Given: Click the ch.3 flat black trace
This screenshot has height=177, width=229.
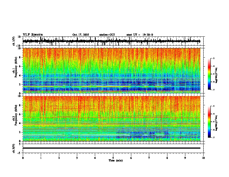Looking at the screenshot, I should (111, 148).
